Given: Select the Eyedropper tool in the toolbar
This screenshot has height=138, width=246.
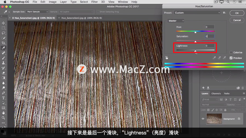Looking at the screenshot, I should pyautogui.click(x=3, y=48).
